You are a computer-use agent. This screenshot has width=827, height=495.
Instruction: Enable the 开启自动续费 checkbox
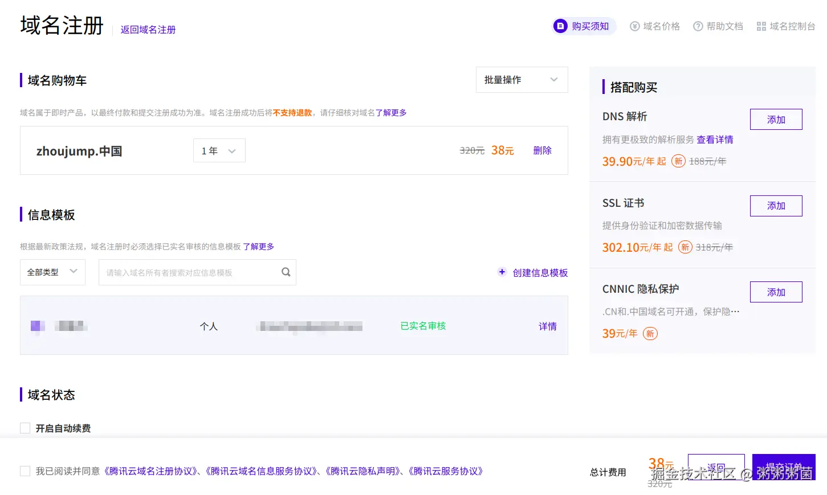[25, 428]
